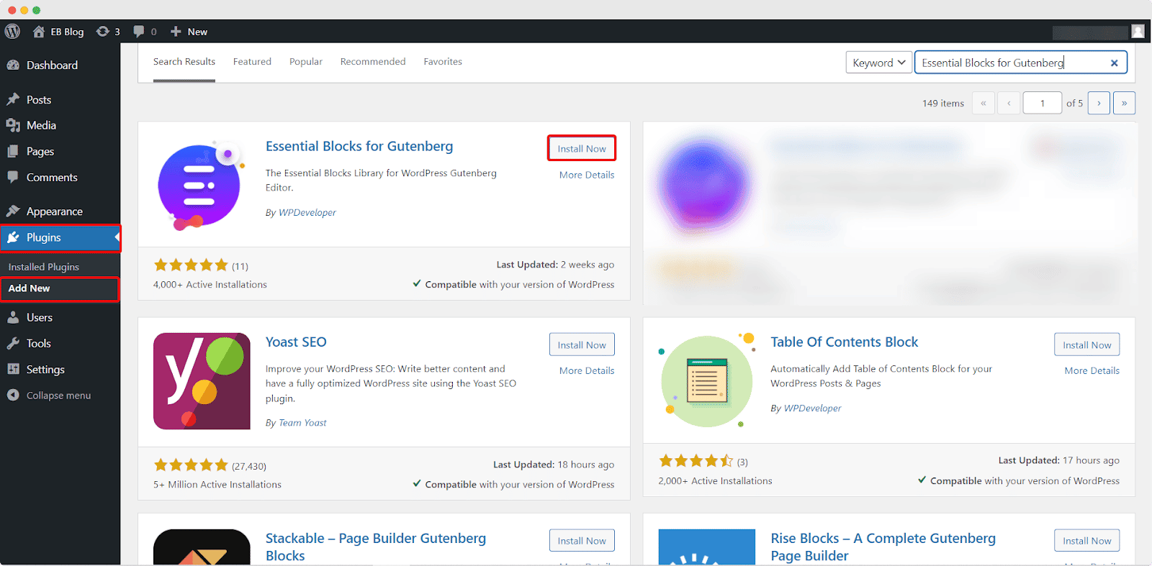Install the Yoast SEO plugin

(x=582, y=344)
